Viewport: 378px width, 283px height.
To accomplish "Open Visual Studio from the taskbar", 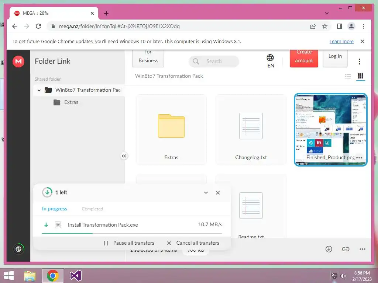I will [x=75, y=276].
